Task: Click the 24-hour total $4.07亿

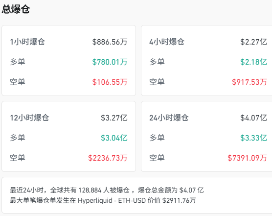Action: 253,118
